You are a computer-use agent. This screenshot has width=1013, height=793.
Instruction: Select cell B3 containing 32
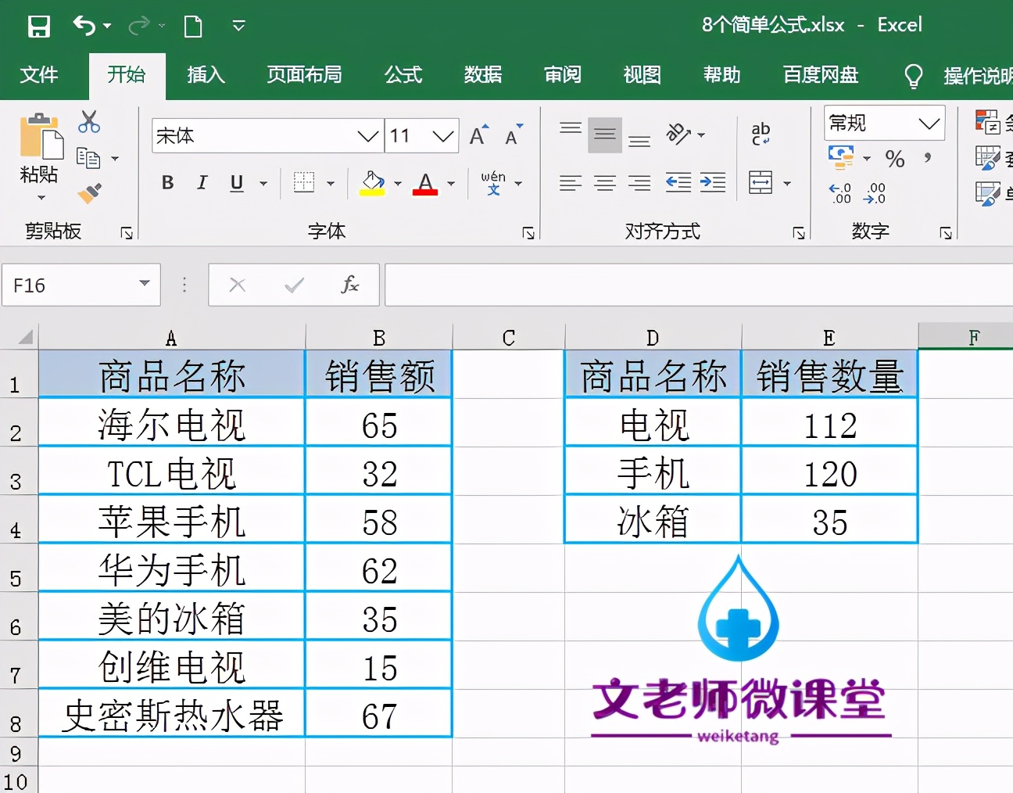pyautogui.click(x=378, y=472)
